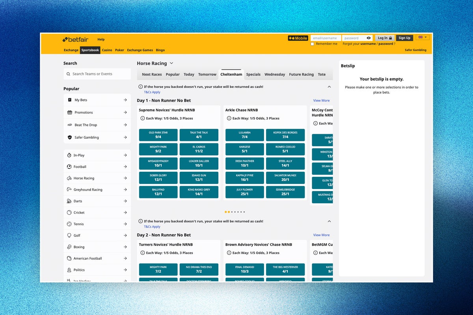Open the Casino tab in top navigation
Screen dimensions: 473x315
[107, 50]
